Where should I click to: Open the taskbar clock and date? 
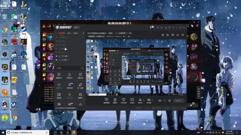pyautogui.click(x=230, y=132)
